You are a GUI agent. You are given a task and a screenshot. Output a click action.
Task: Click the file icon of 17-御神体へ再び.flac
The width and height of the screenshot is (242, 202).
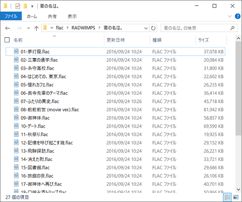16,184
